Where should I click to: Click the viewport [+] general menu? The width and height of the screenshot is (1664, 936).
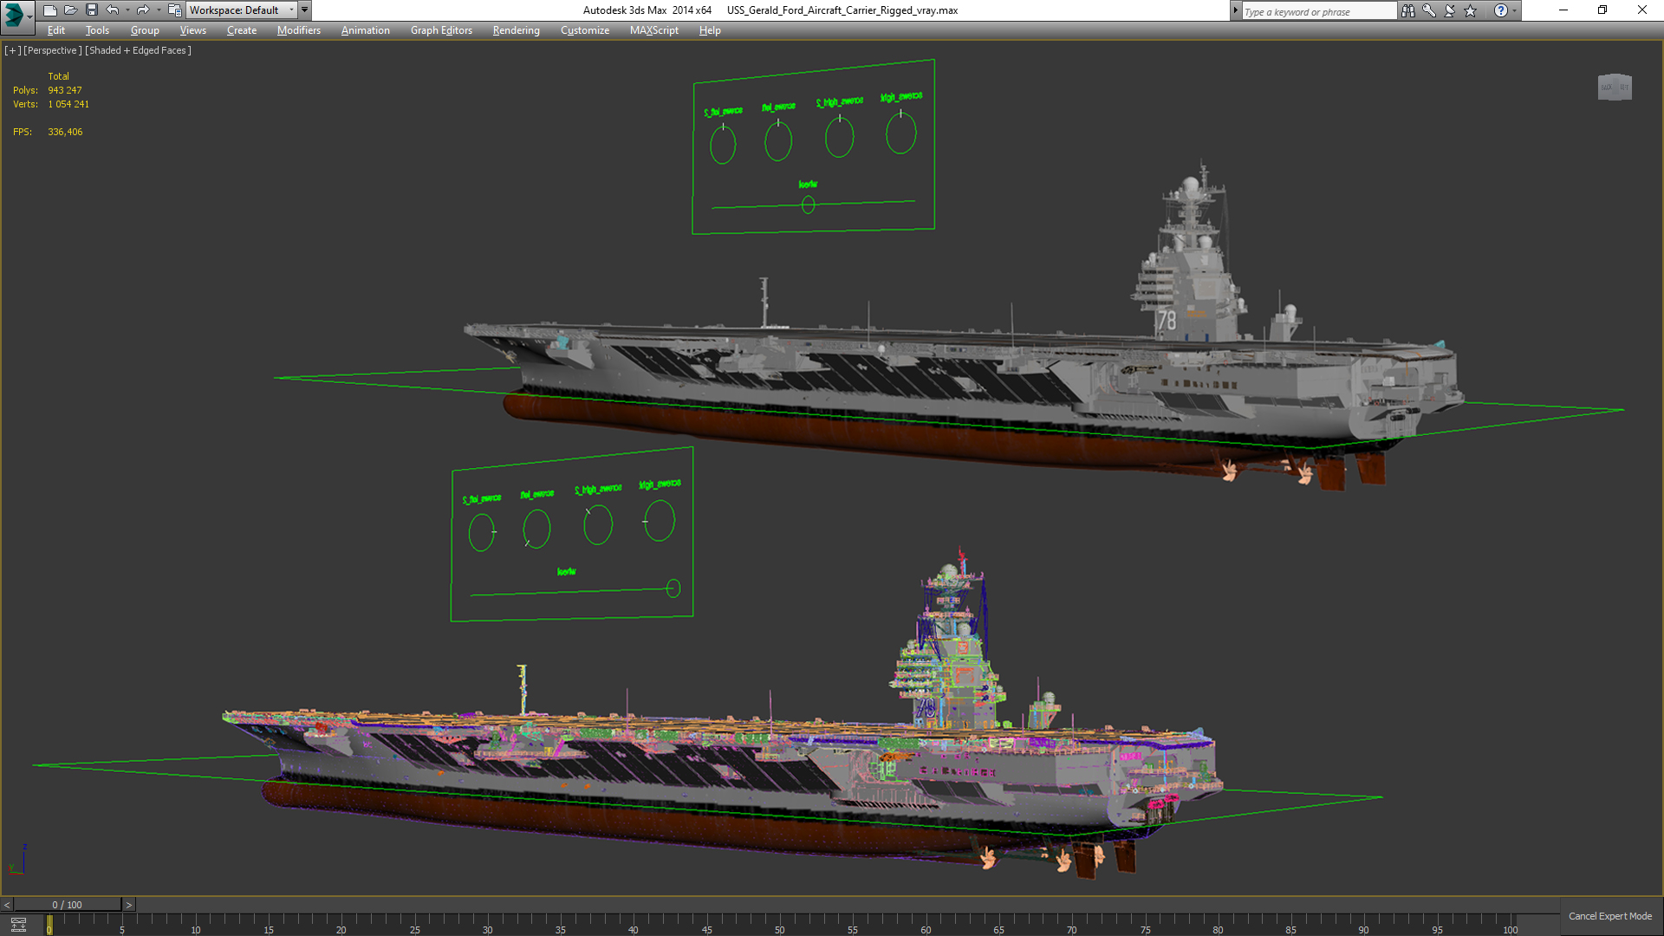click(12, 50)
